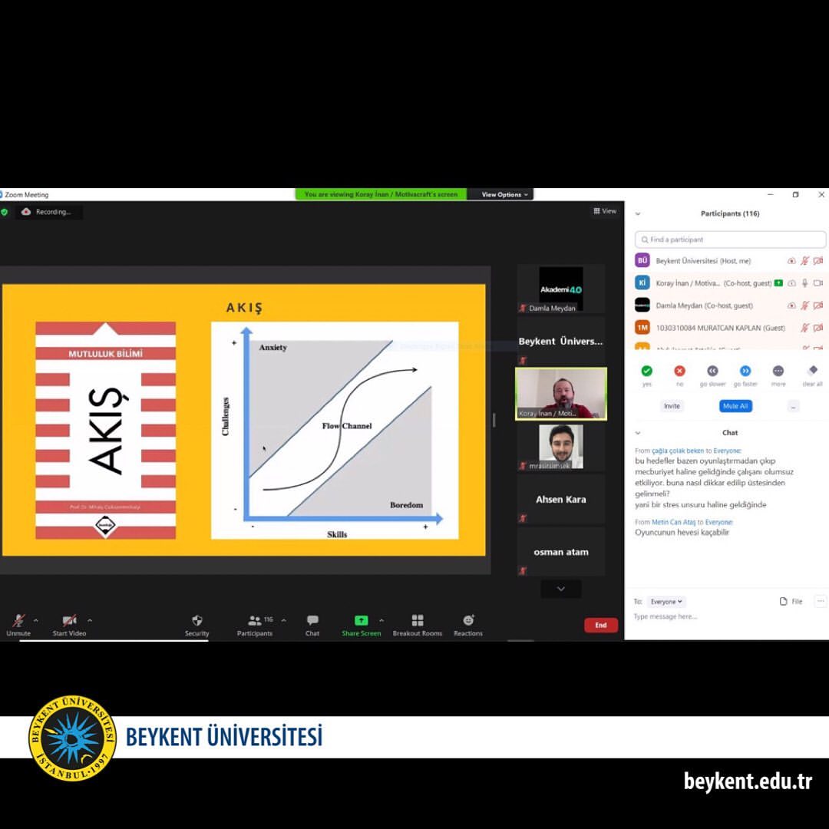Click the panel divider handle beside shared screen

[494, 421]
